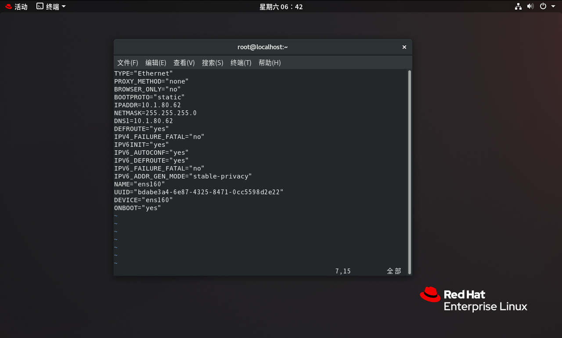This screenshot has height=338, width=562.
Task: Open the clock showing 星期六 06:42
Action: (x=281, y=7)
